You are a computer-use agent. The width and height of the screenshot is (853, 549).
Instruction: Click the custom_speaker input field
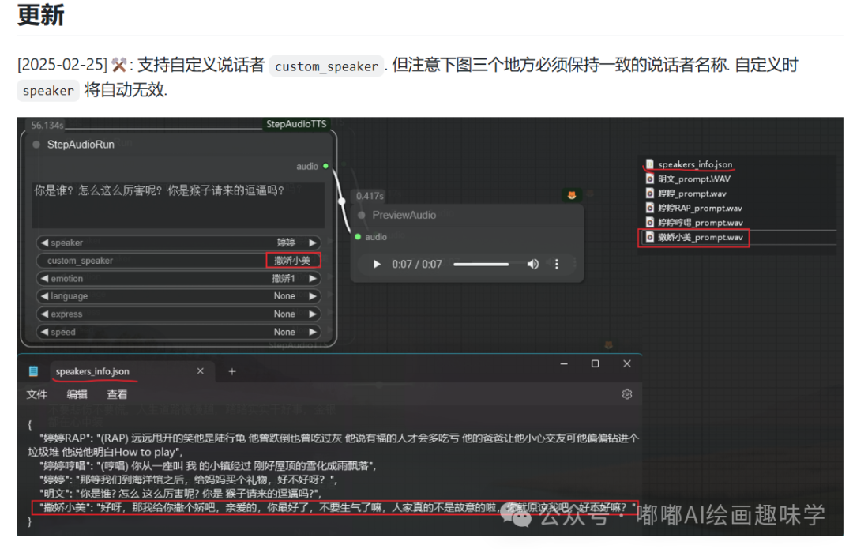pos(178,261)
